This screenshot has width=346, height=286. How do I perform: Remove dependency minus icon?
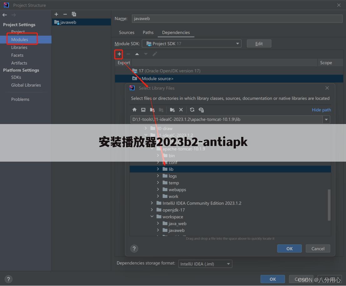[128, 54]
